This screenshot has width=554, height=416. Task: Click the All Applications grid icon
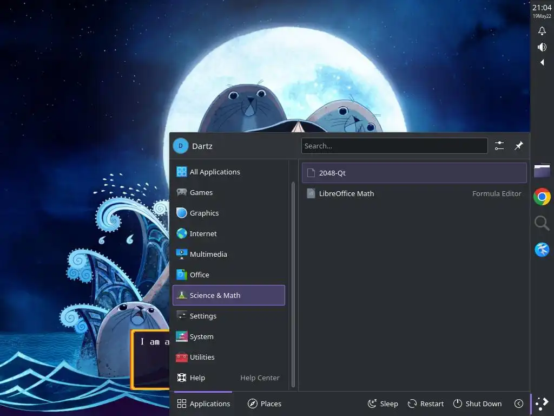click(182, 172)
